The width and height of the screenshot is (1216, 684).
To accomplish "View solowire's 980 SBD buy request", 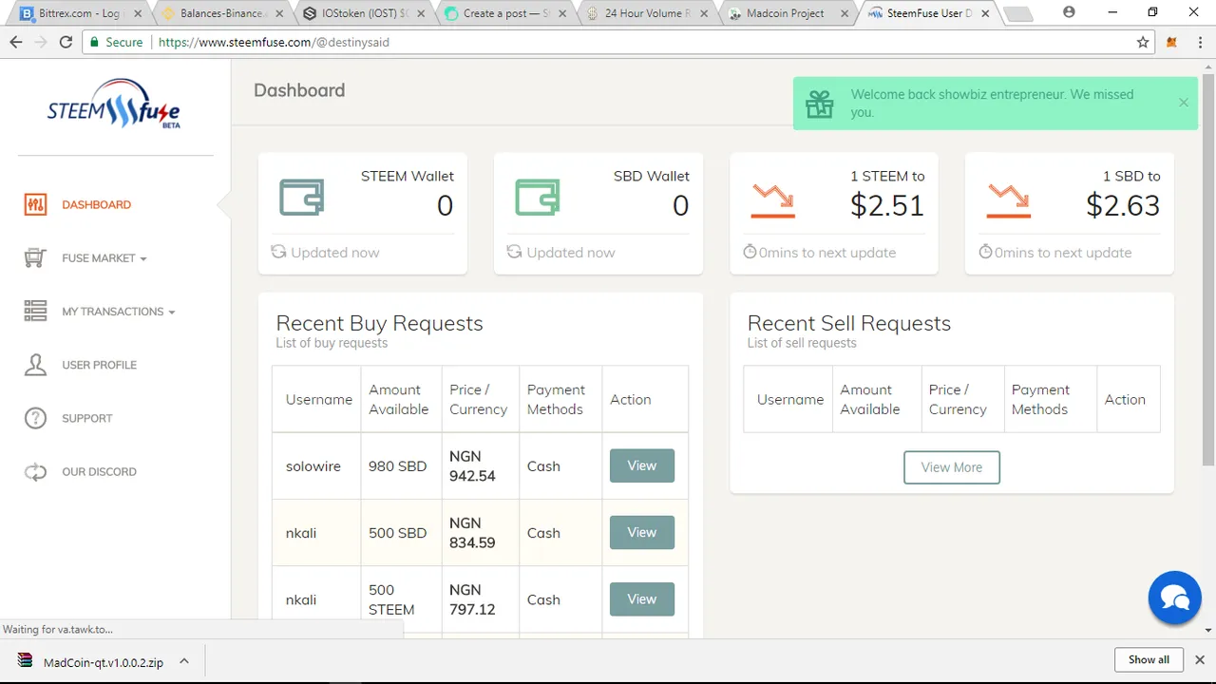I will 642,465.
